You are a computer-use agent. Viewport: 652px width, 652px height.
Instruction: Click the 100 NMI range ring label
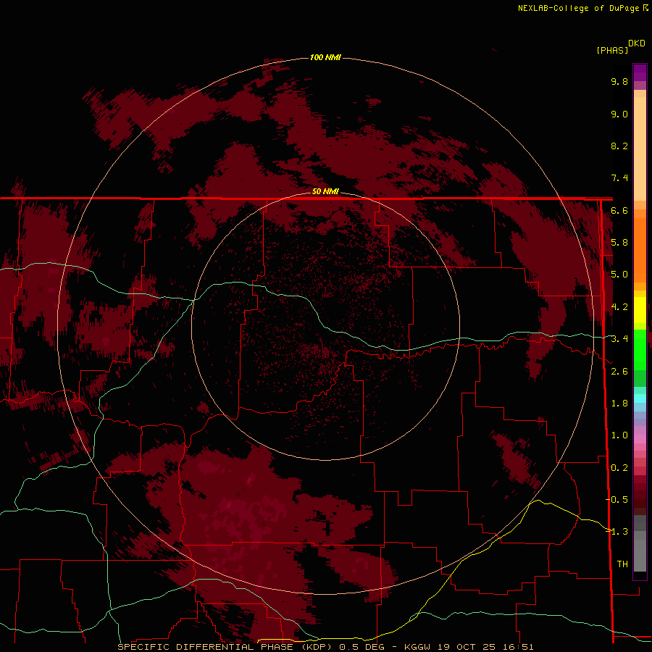pyautogui.click(x=325, y=57)
